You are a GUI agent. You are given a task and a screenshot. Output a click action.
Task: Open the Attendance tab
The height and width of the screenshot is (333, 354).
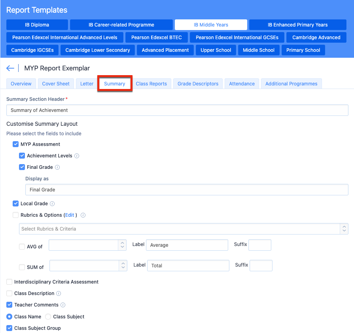[x=242, y=84]
